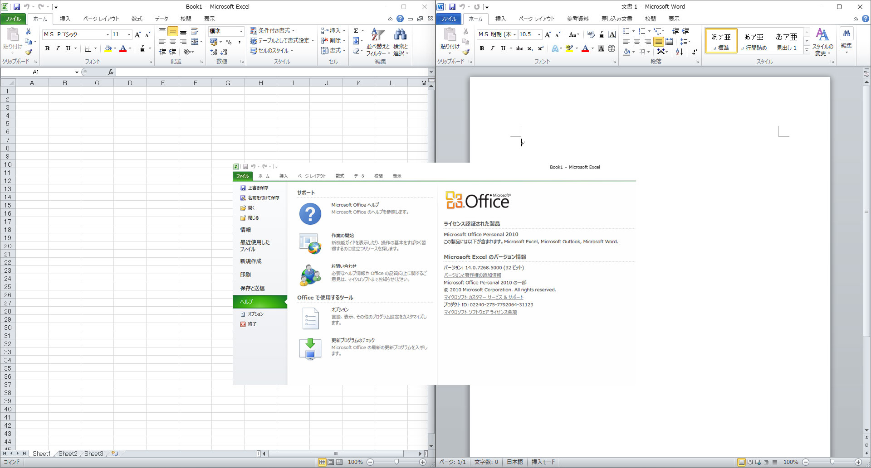Click Excel's increase decimal places icon

tap(214, 52)
